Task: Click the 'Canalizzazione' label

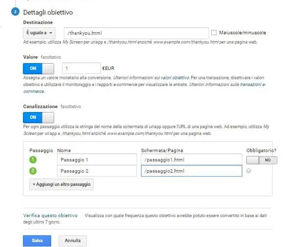Action: click(40, 106)
